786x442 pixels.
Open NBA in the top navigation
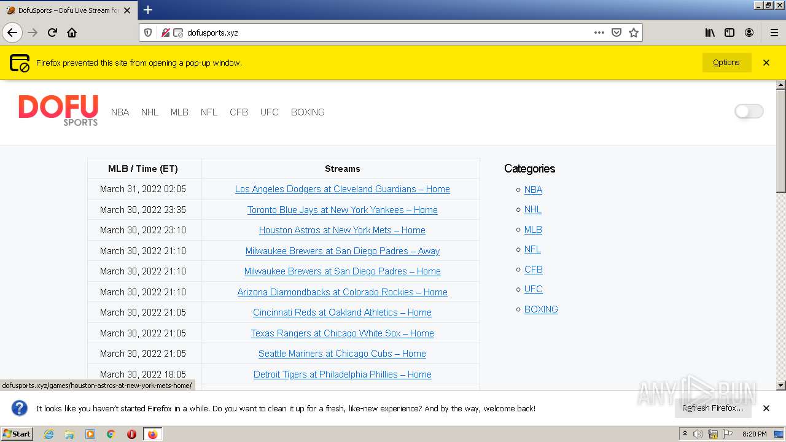[120, 112]
